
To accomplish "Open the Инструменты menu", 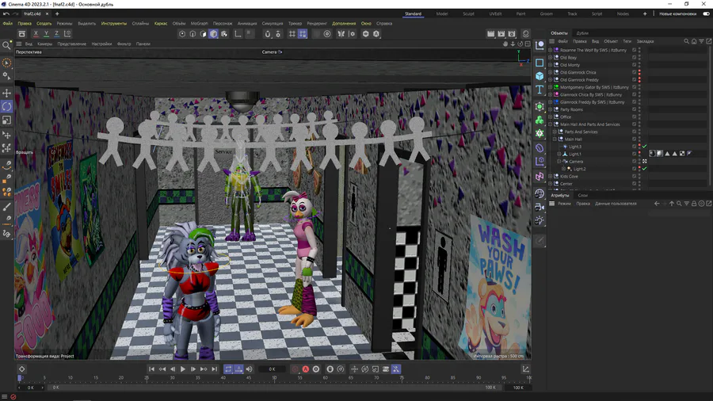I will 113,23.
